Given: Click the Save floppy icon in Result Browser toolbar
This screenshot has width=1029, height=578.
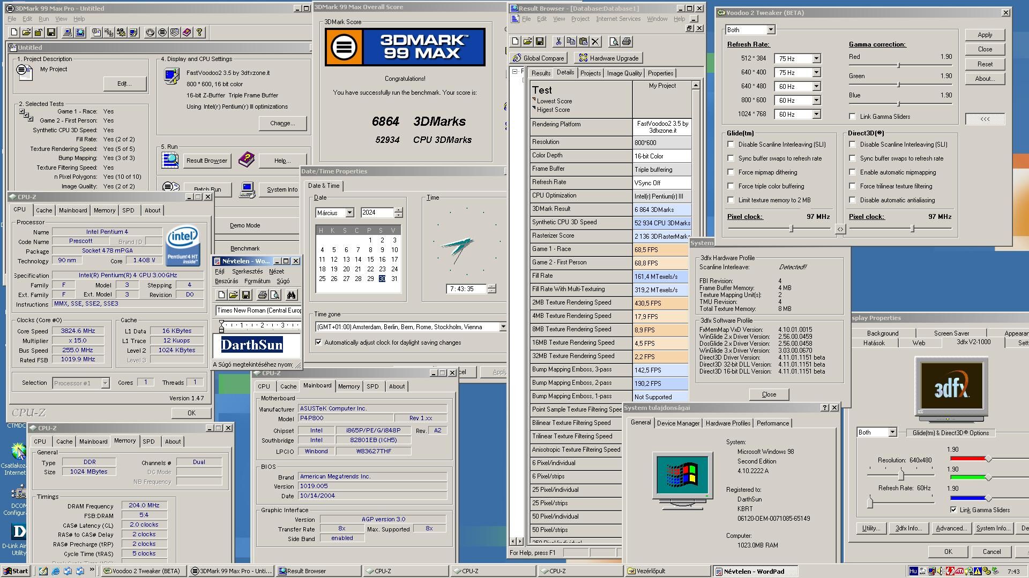Looking at the screenshot, I should click(x=540, y=41).
